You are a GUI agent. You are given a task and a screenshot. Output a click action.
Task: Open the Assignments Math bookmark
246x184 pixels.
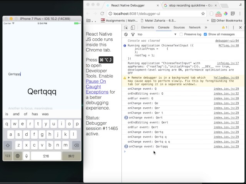pyautogui.click(x=119, y=20)
